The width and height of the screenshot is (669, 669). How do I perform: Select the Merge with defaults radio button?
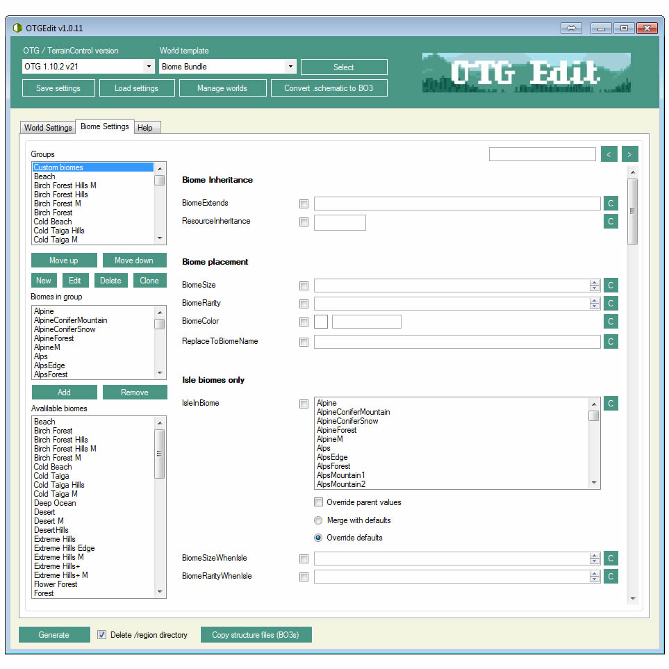pyautogui.click(x=318, y=520)
